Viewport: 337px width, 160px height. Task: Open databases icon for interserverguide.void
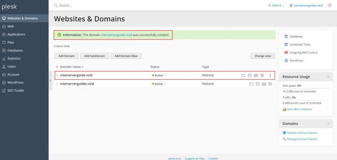pyautogui.click(x=256, y=75)
